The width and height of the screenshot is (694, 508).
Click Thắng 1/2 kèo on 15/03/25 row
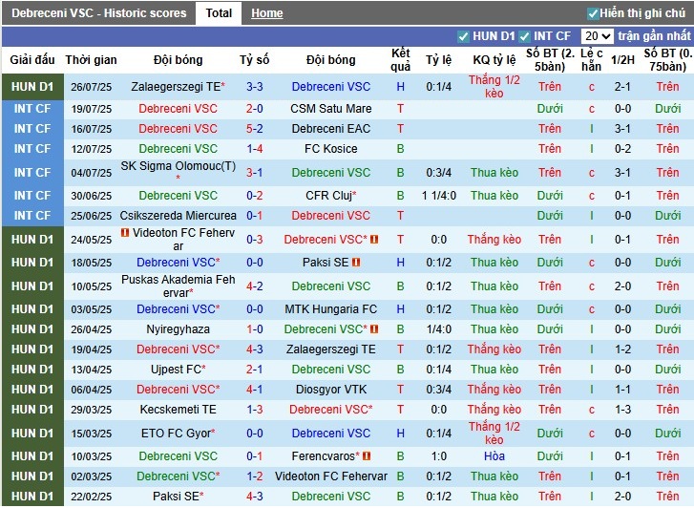coord(494,434)
